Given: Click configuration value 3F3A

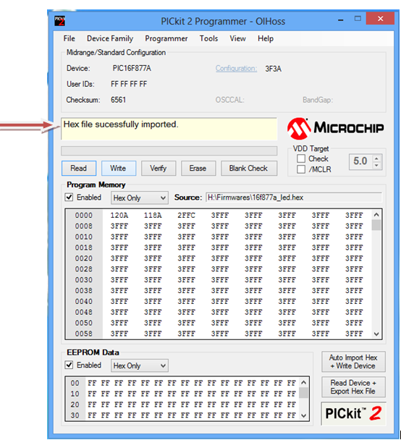Looking at the screenshot, I should (274, 69).
